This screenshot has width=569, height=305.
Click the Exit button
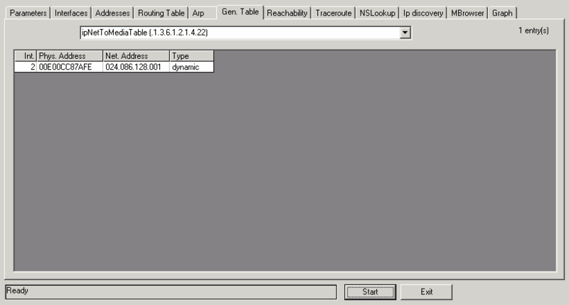tap(426, 292)
